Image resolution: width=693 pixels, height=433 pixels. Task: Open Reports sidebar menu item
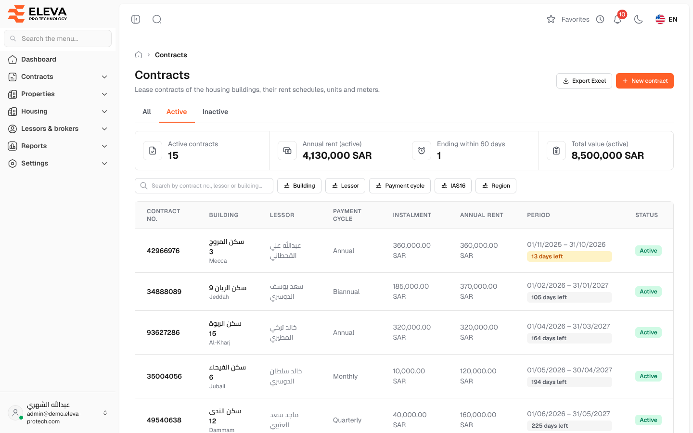[x=58, y=146]
